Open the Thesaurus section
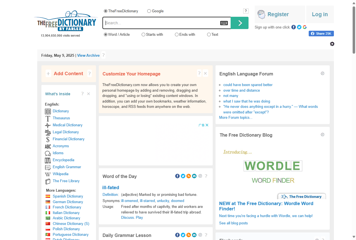 click(x=61, y=118)
